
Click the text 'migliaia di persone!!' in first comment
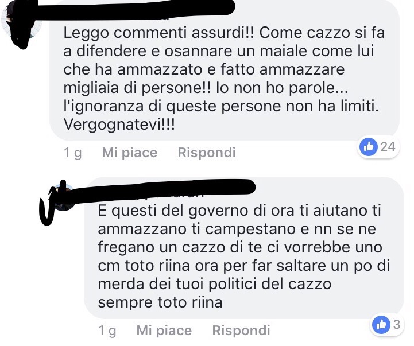(137, 88)
